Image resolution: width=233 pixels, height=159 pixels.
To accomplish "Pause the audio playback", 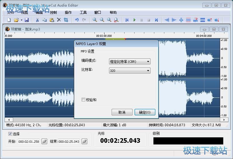I will click(142, 20).
